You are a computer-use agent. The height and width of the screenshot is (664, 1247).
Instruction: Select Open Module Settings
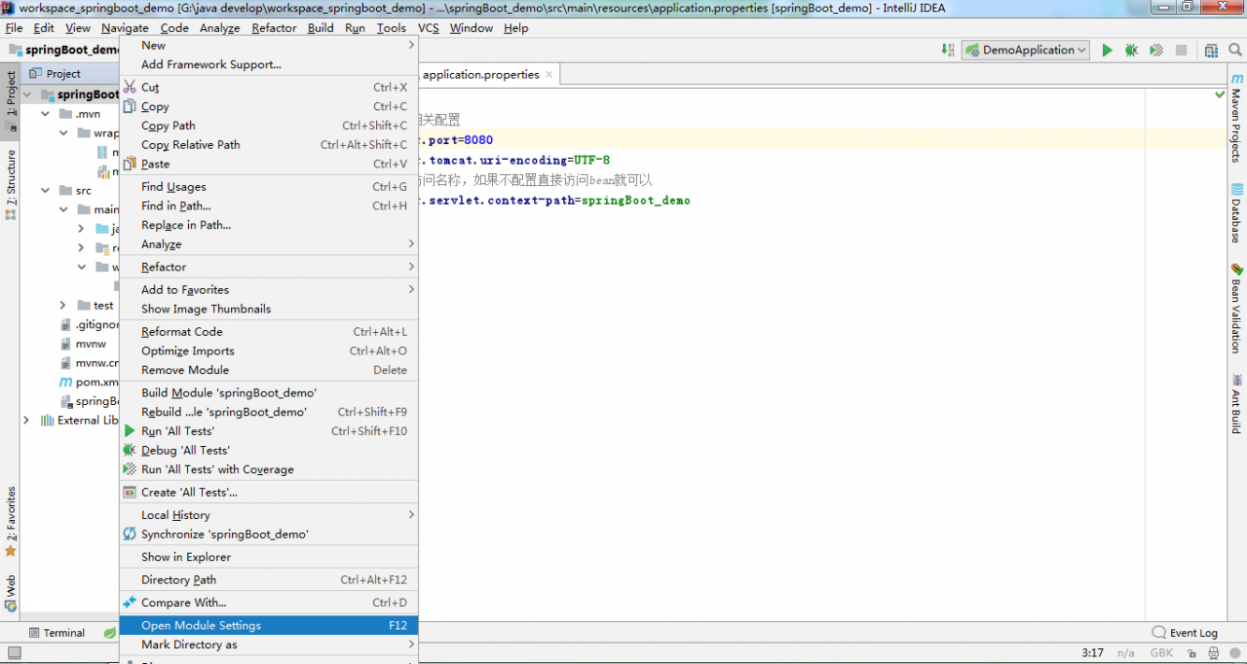click(x=269, y=625)
